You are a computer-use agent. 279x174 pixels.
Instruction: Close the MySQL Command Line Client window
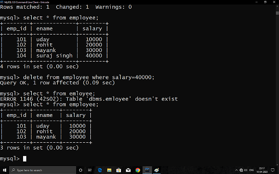click(x=274, y=2)
